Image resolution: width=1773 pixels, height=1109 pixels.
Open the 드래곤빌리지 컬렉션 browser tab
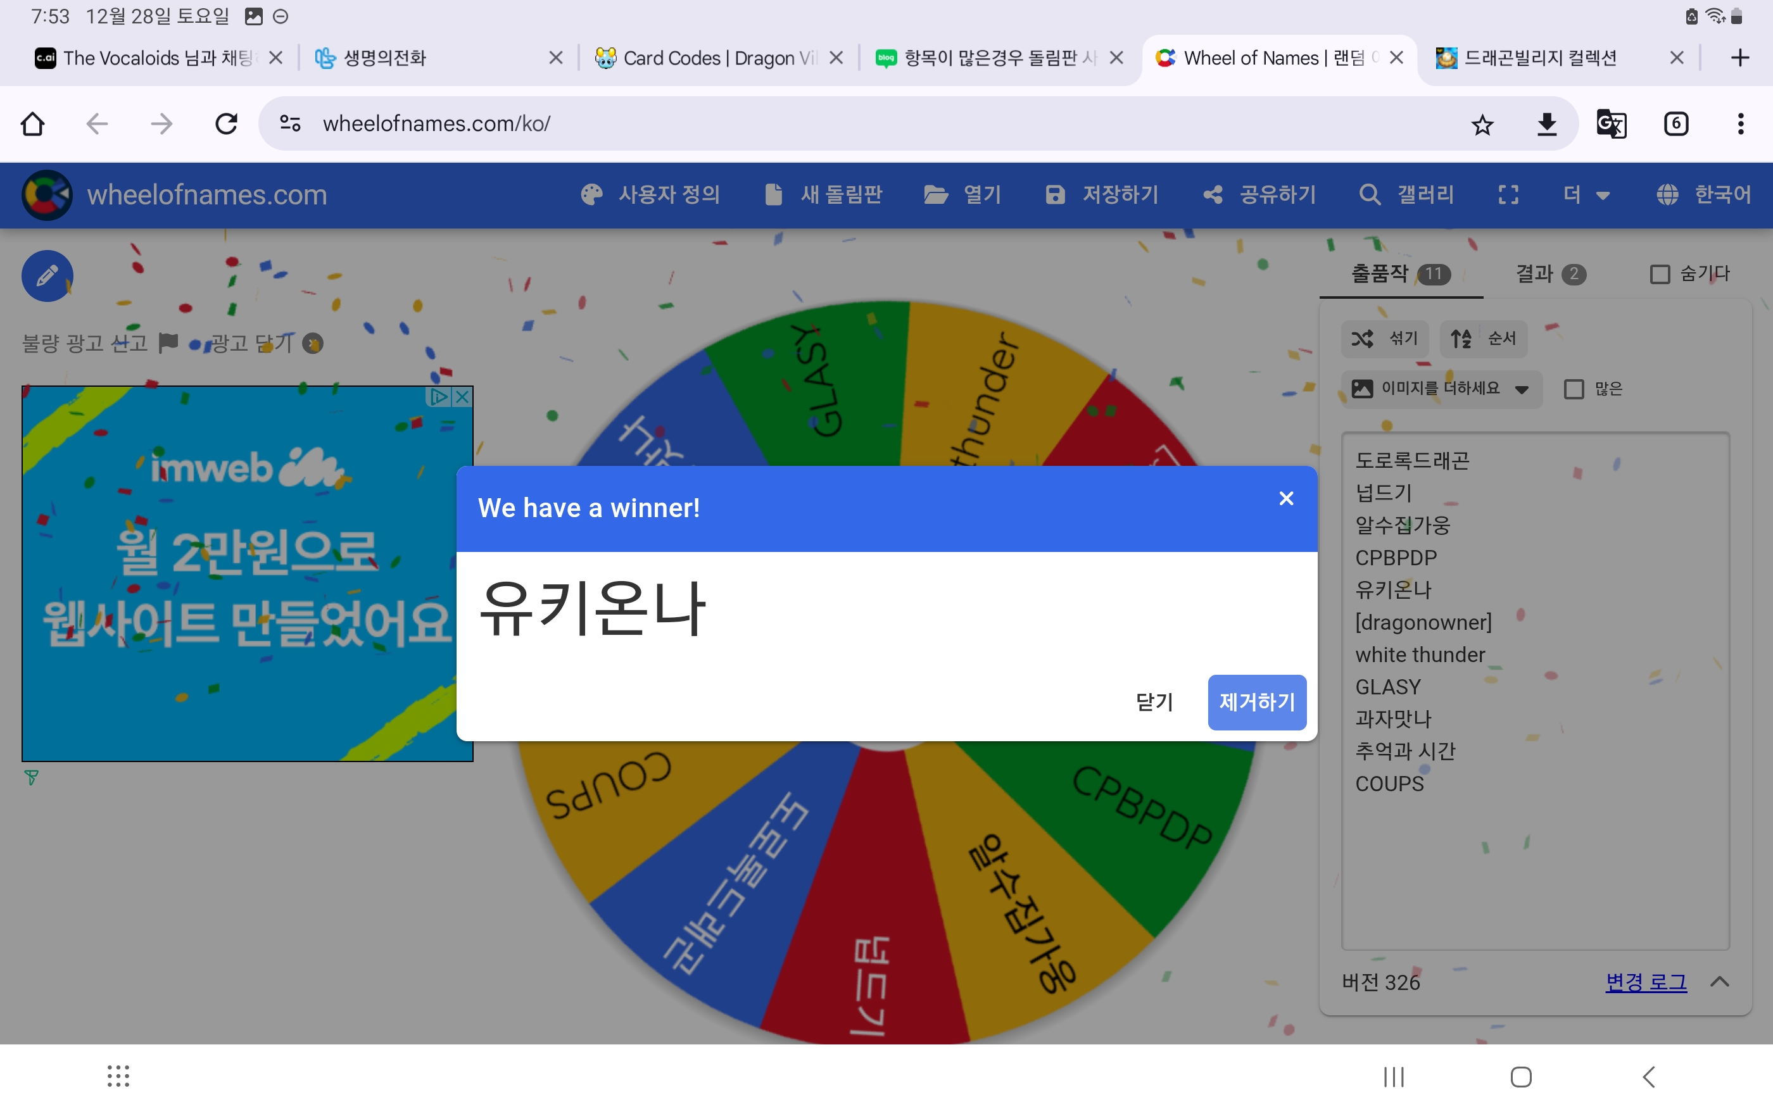point(1541,58)
